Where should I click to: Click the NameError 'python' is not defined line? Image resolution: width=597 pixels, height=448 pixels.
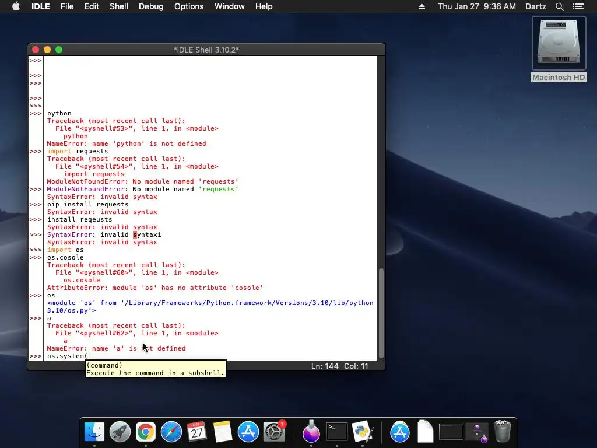(127, 143)
